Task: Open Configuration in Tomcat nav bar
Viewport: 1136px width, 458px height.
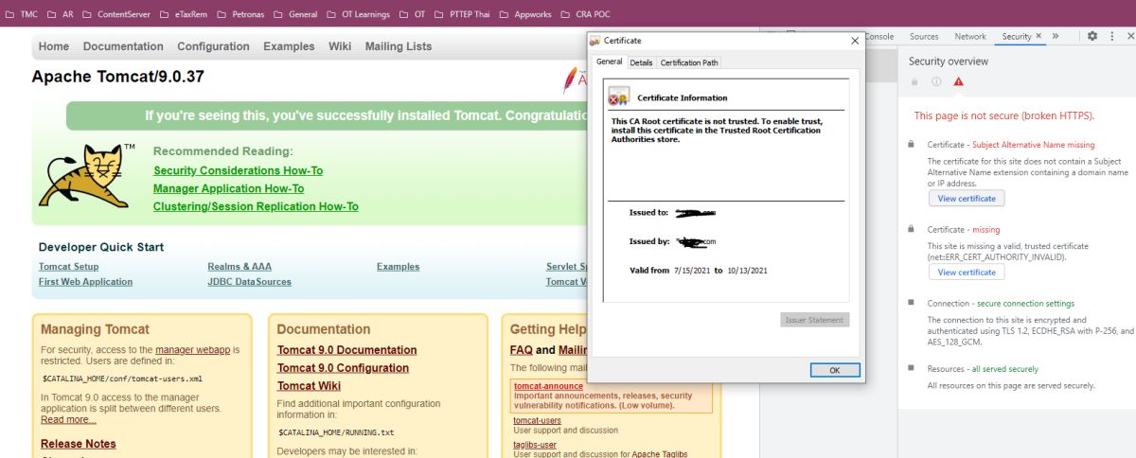Action: point(213,46)
